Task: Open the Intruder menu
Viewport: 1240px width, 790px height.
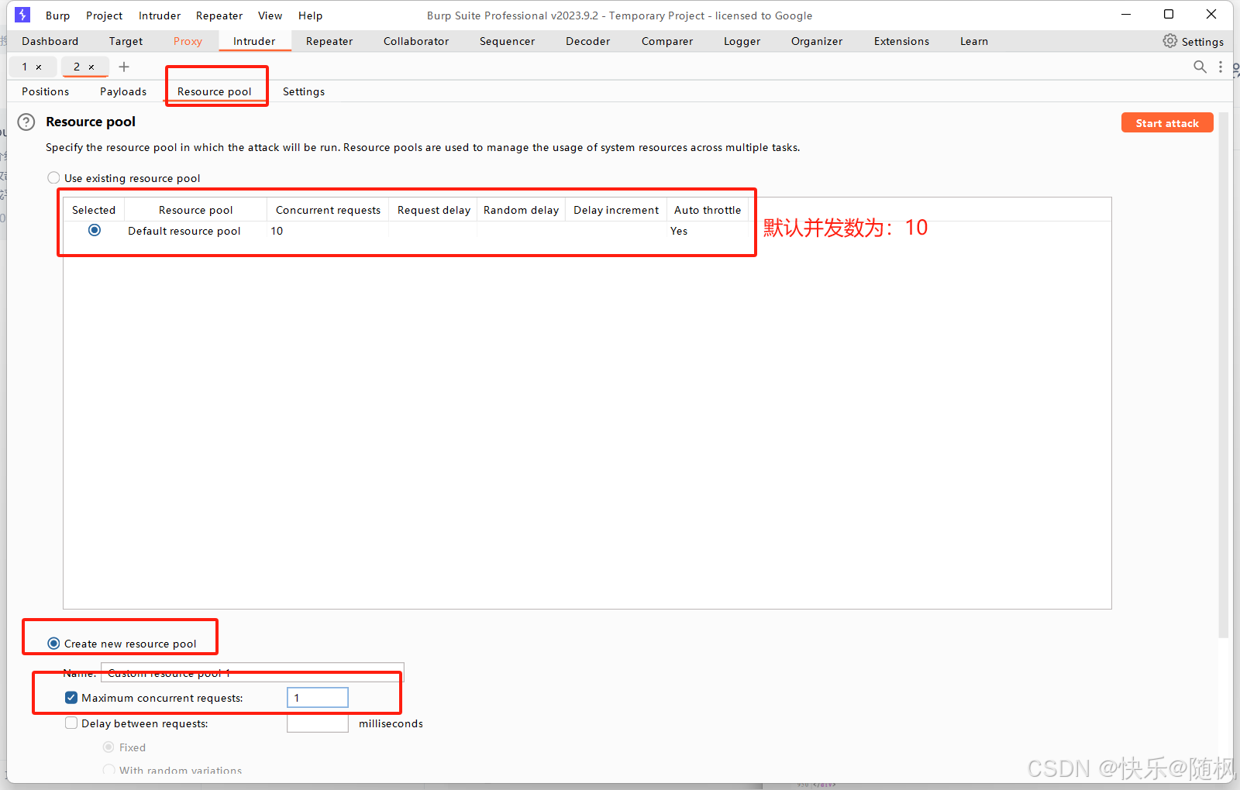Action: click(160, 15)
